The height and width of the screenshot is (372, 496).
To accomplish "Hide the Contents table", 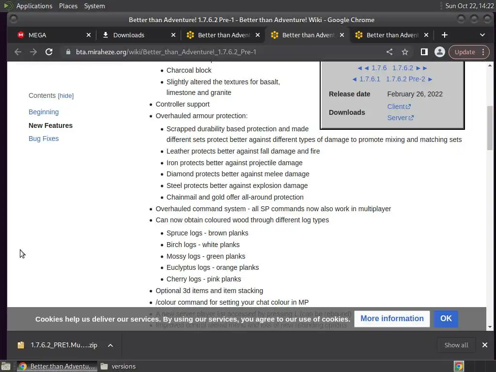I will pos(66,96).
